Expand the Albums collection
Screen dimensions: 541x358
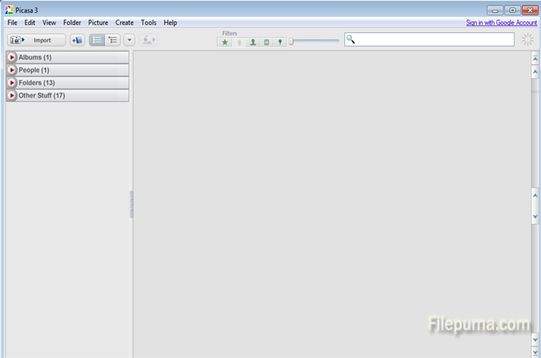pos(12,58)
